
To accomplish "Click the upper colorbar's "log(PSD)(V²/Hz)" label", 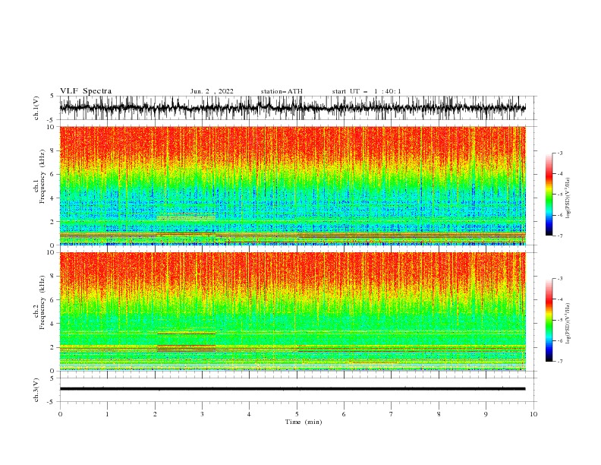I will point(568,198).
